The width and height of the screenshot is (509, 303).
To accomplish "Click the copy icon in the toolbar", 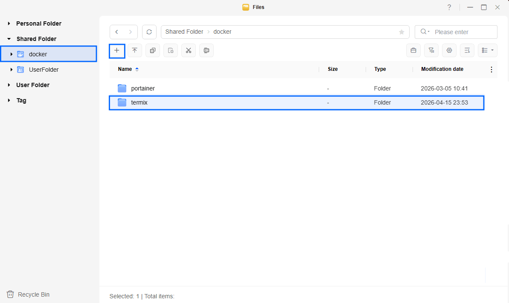I will coord(153,50).
